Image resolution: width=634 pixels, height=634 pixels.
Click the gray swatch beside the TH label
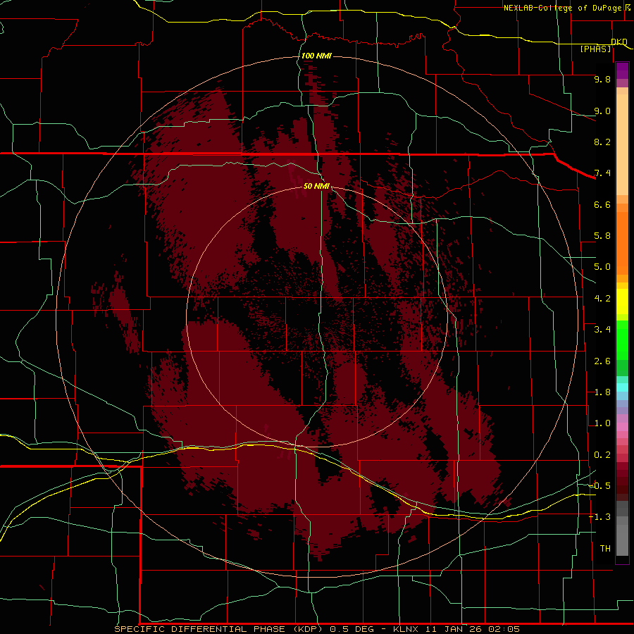coord(622,542)
